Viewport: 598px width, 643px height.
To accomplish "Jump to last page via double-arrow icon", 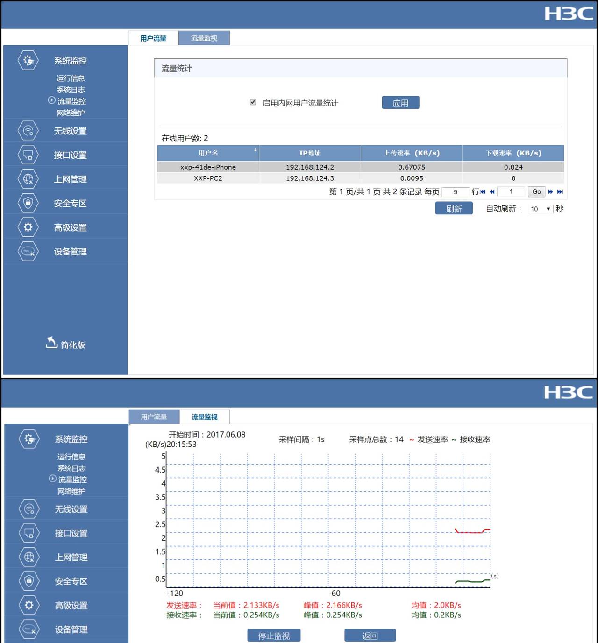I will (559, 191).
